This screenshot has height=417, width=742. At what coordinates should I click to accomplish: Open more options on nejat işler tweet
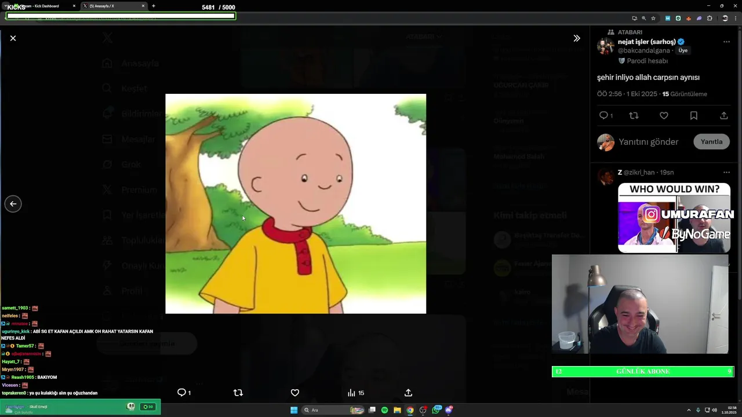(726, 42)
